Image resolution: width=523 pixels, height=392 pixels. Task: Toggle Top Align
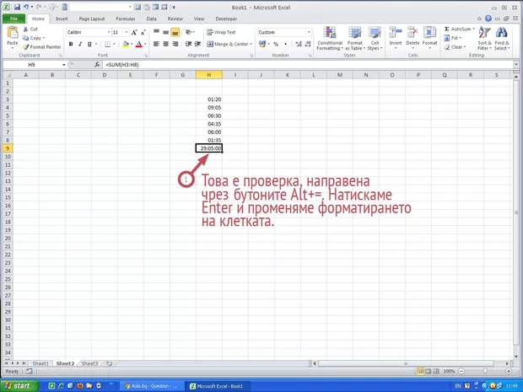click(x=156, y=32)
